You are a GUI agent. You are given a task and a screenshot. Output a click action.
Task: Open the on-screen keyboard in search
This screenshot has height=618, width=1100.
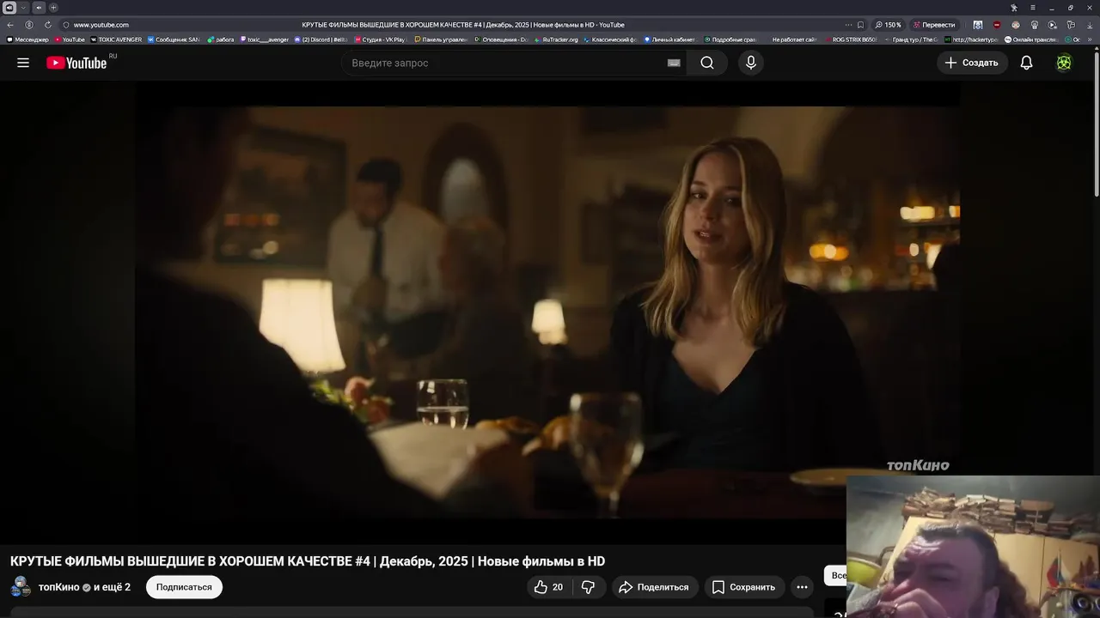click(674, 63)
